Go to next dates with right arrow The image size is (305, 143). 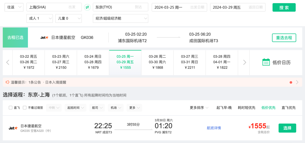pos(245,62)
